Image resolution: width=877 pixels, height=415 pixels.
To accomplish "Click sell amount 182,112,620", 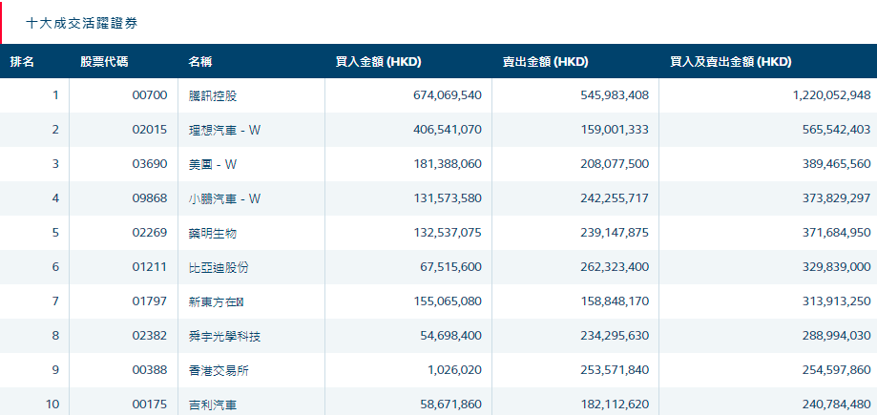I will point(615,405).
